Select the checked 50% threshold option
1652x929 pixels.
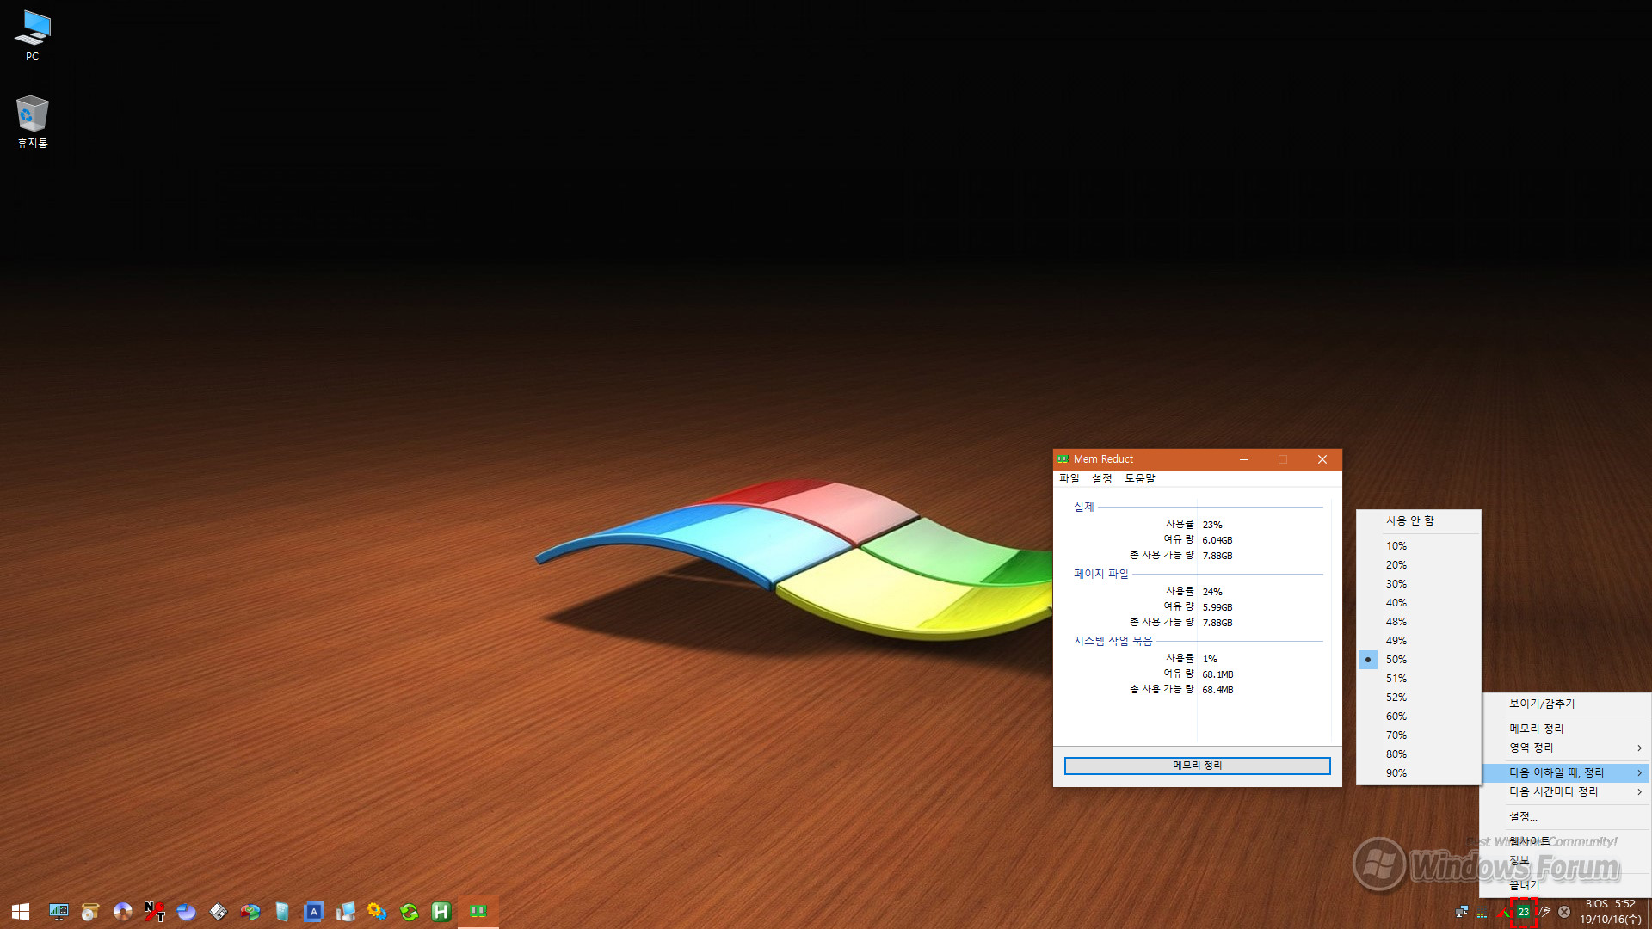click(1418, 660)
